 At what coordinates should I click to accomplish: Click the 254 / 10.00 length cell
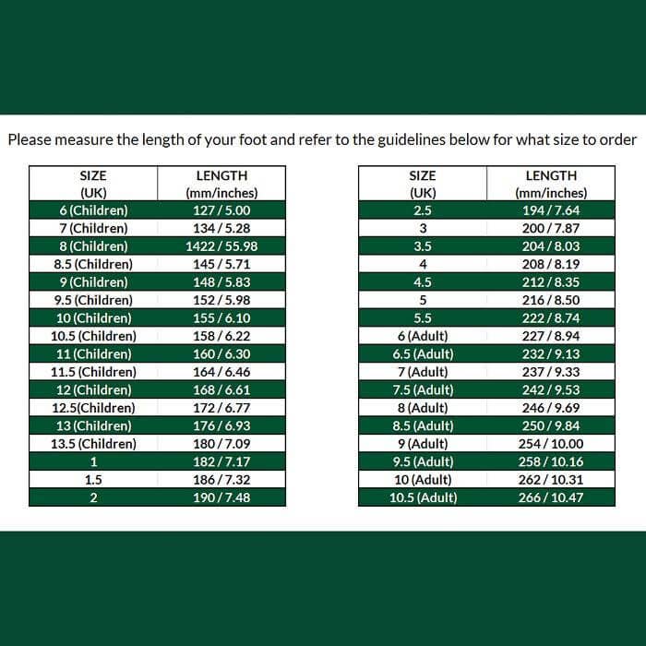point(551,444)
